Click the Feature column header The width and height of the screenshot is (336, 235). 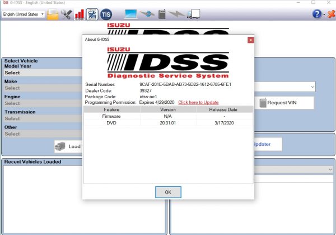[x=111, y=109]
